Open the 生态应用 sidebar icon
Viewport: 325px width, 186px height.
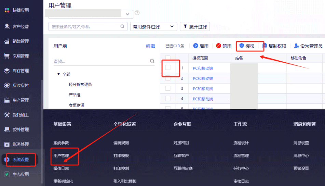pyautogui.click(x=7, y=174)
